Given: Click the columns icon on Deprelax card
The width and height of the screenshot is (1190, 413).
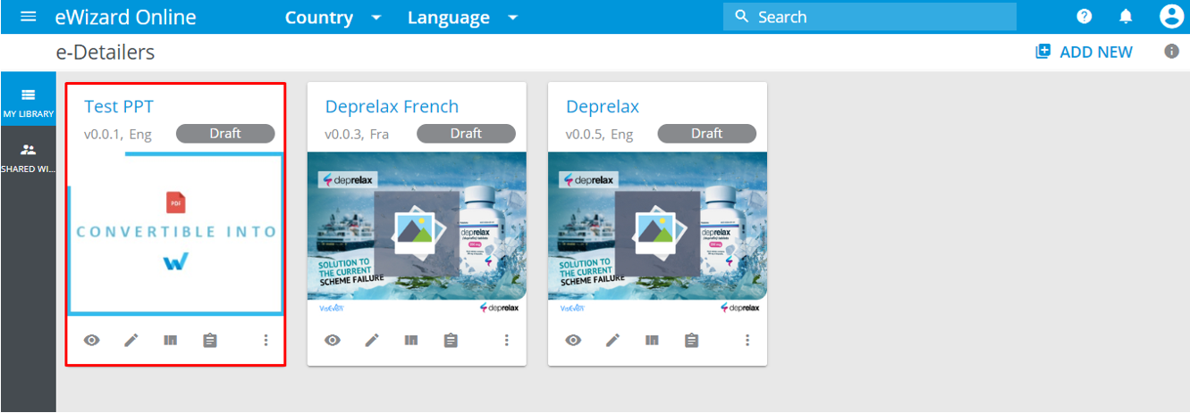Looking at the screenshot, I should pos(653,340).
